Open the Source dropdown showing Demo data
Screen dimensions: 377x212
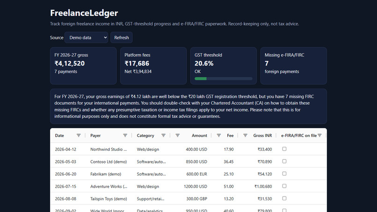click(x=86, y=37)
